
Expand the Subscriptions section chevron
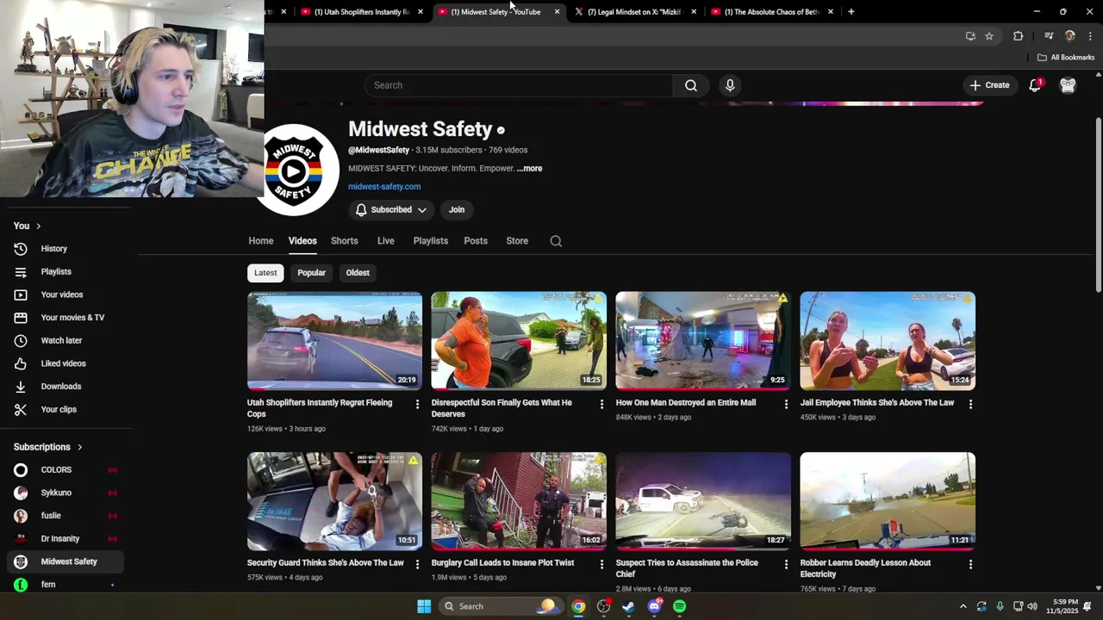[x=79, y=447]
